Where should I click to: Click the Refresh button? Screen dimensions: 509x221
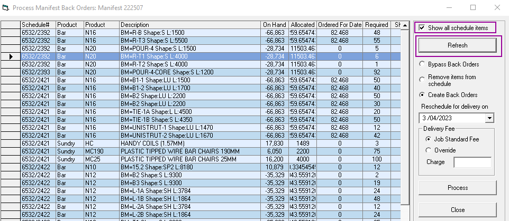pyautogui.click(x=457, y=45)
